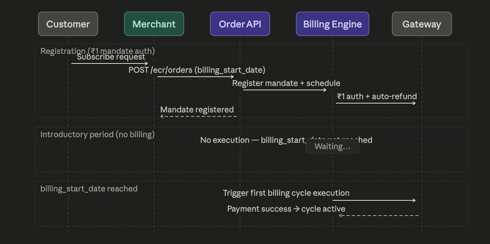This screenshot has width=490, height=244.
Task: Click 'Introductory period (no billing)' section label
Action: (98, 135)
